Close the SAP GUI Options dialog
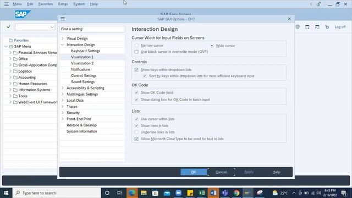The height and width of the screenshot is (198, 352). pyautogui.click(x=289, y=19)
